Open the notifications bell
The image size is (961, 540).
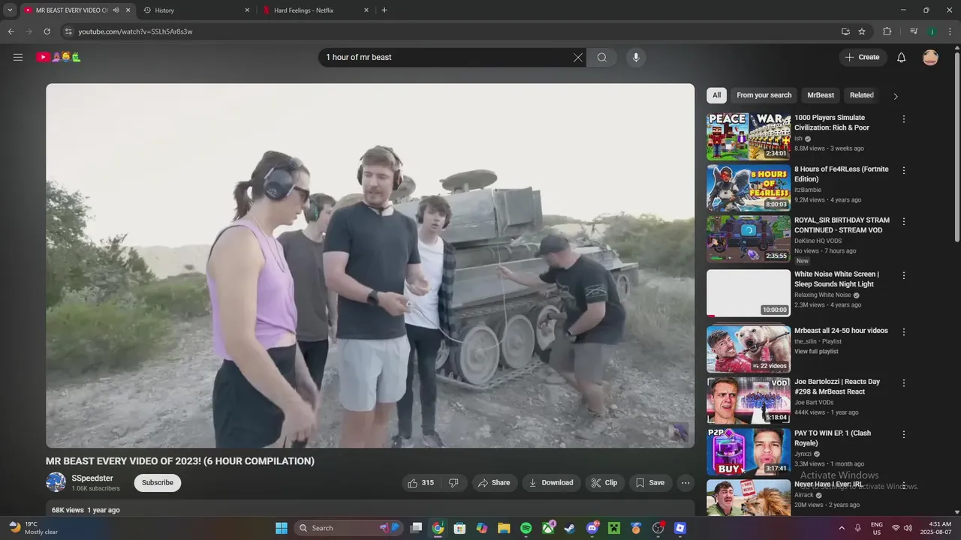902,58
